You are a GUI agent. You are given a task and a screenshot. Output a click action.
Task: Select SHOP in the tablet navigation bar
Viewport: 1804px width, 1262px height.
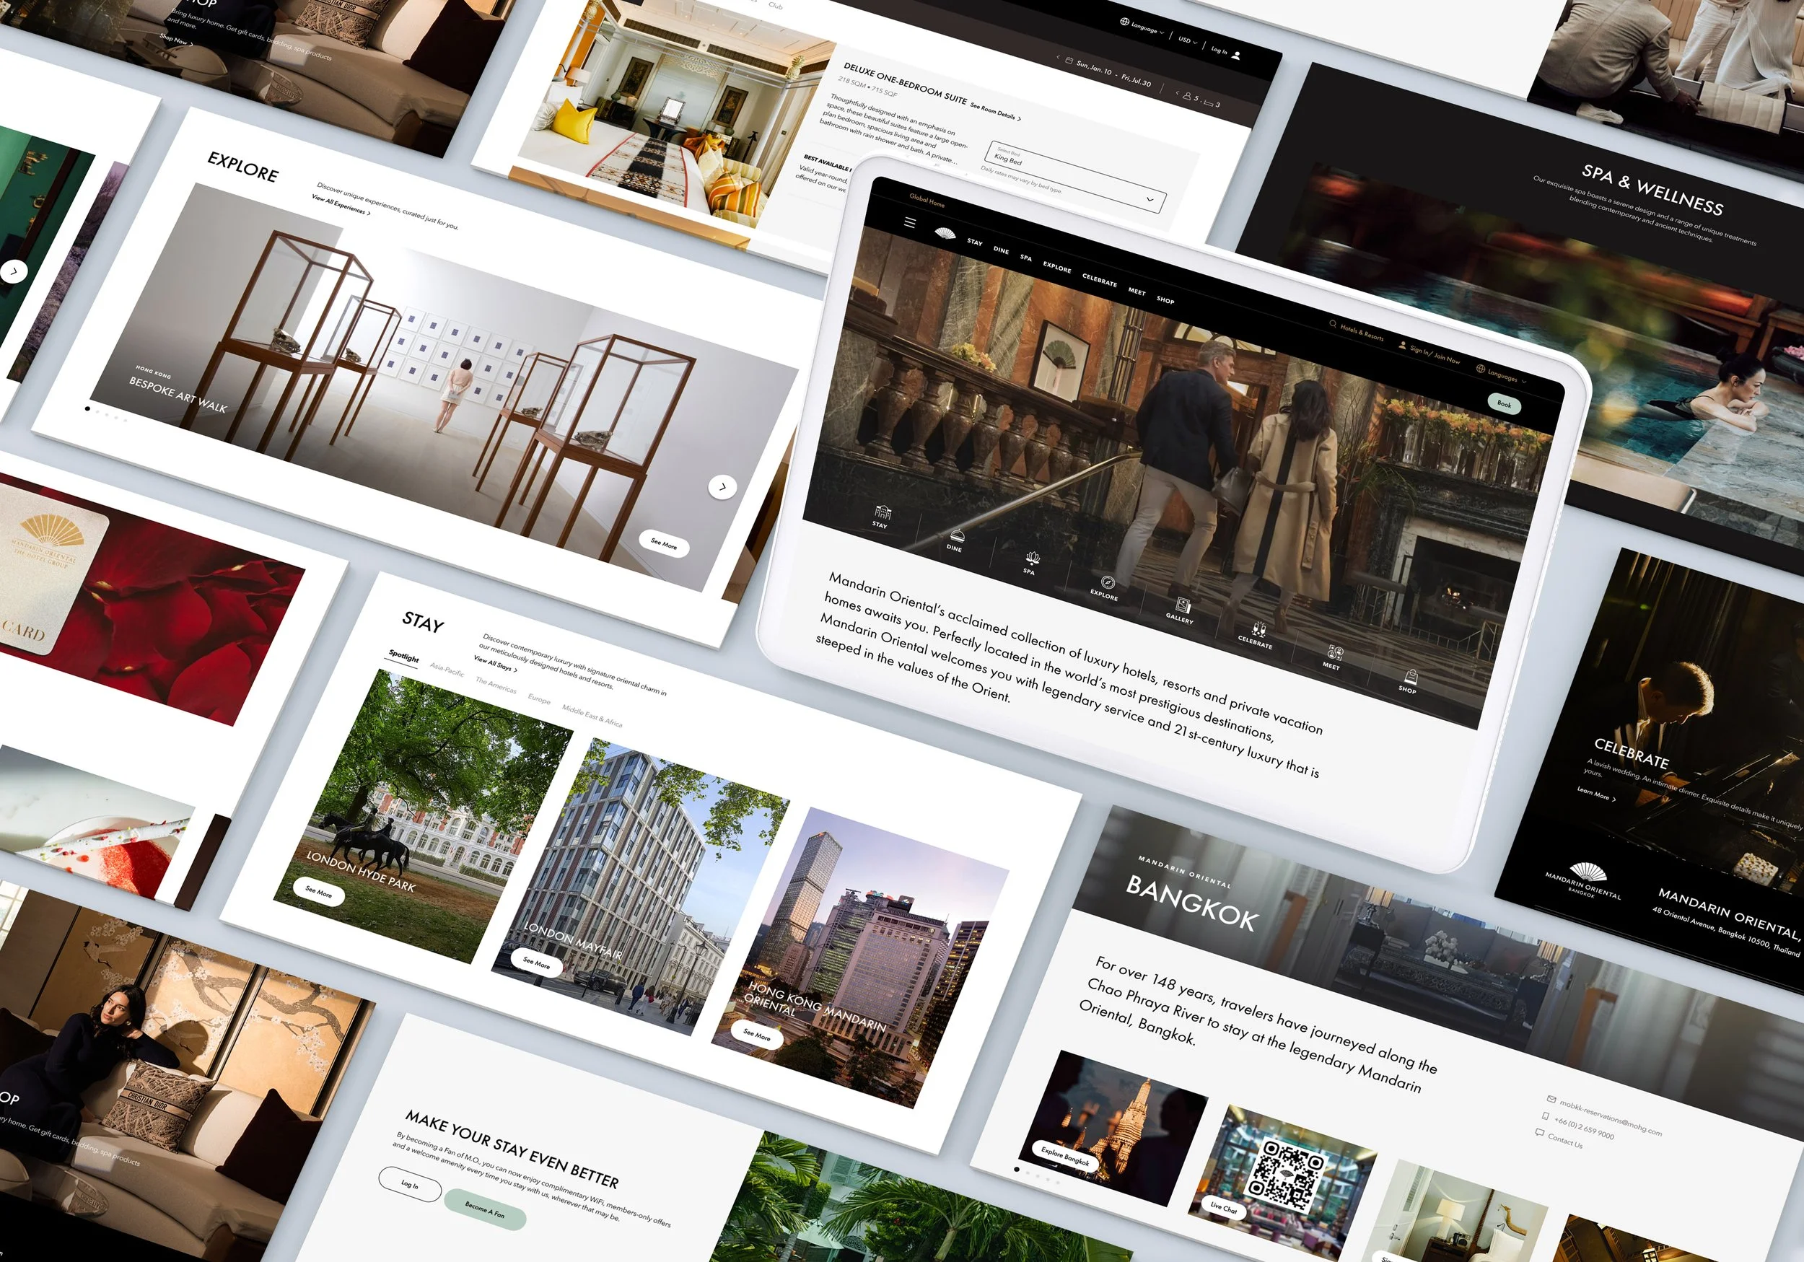(x=1165, y=300)
